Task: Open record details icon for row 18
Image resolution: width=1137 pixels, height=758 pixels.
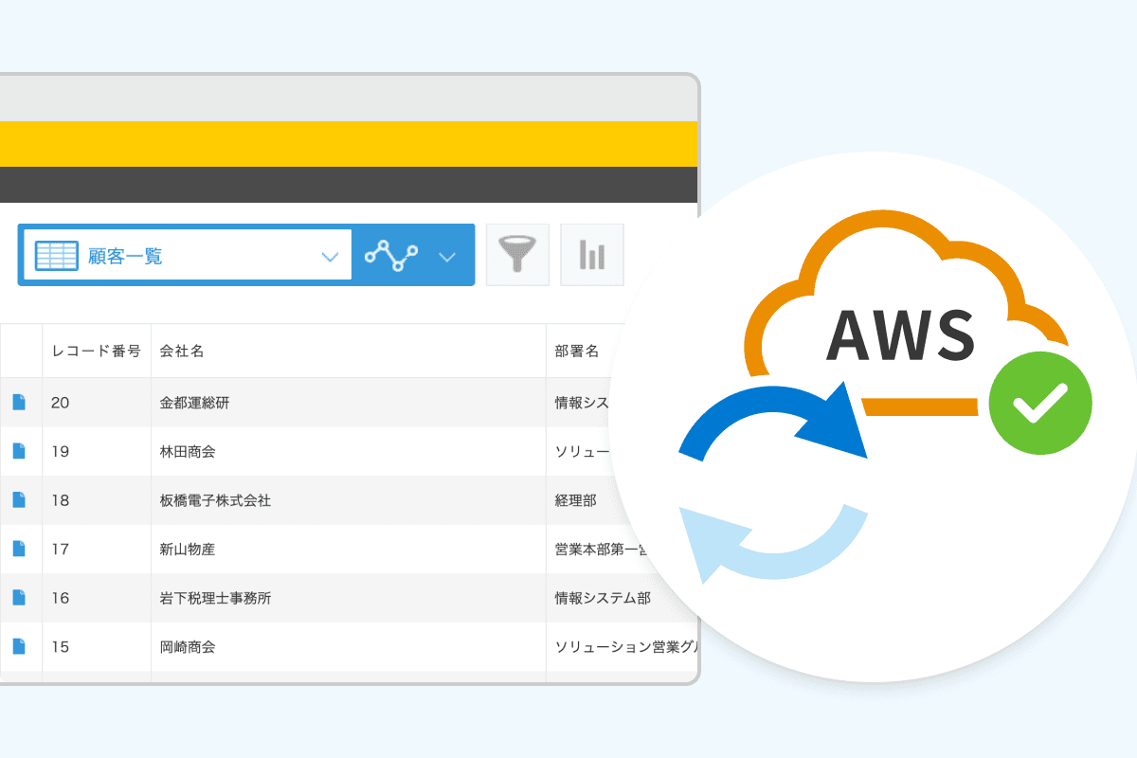Action: tap(19, 500)
